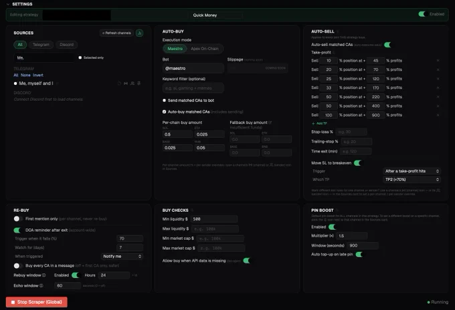This screenshot has width=455, height=310.
Task: Remove the take-profit row at +900% profits
Action: click(x=438, y=115)
